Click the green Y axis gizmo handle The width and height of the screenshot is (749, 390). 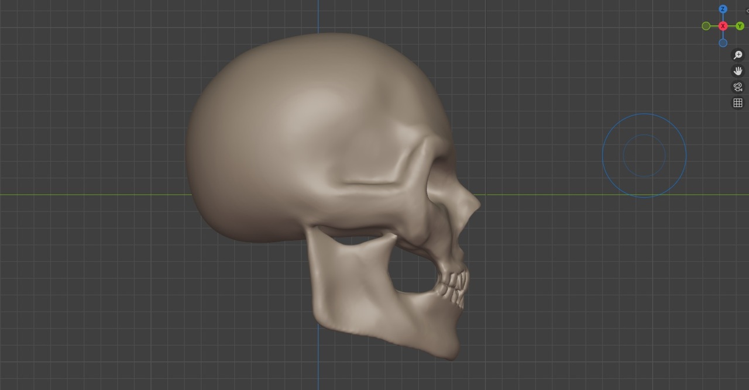pyautogui.click(x=740, y=26)
